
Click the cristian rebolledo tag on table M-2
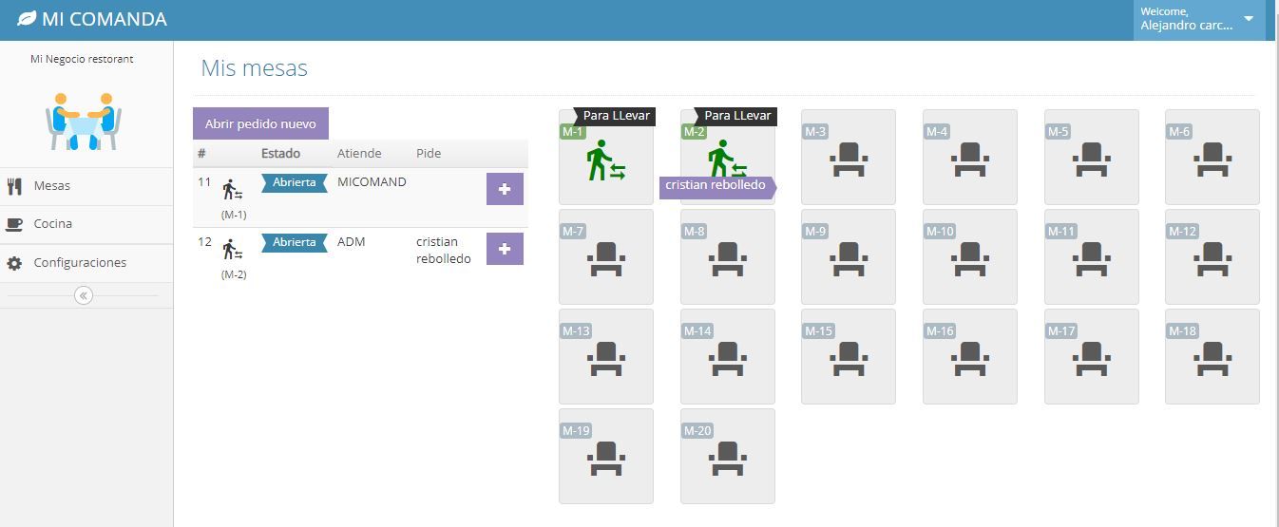click(716, 186)
